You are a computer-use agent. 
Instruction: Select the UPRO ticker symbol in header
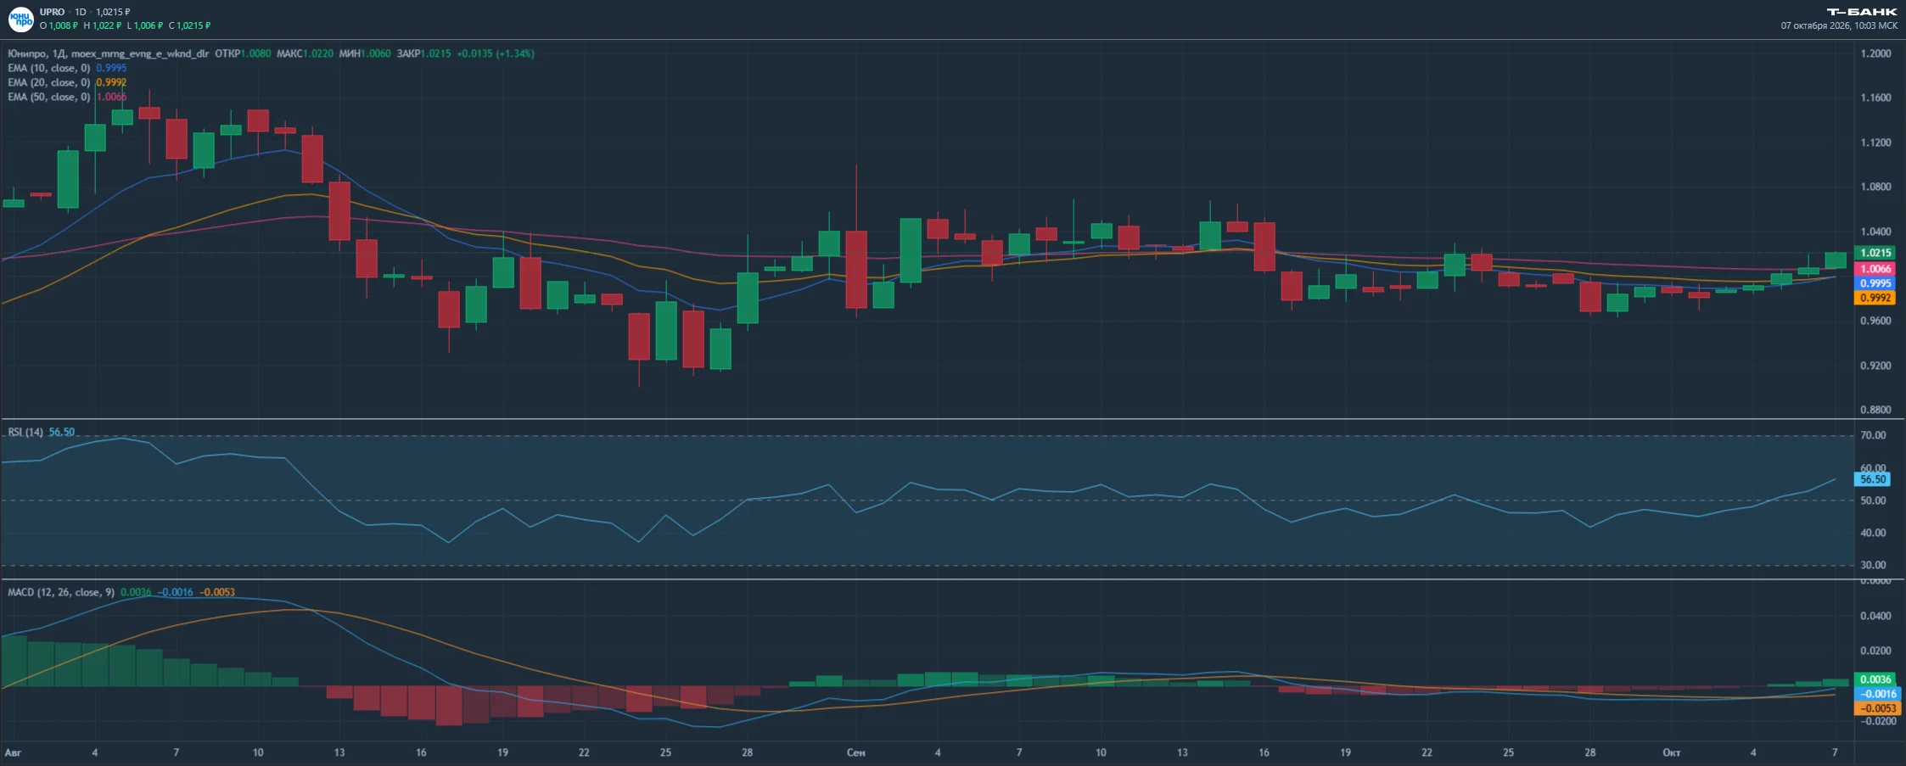click(52, 12)
